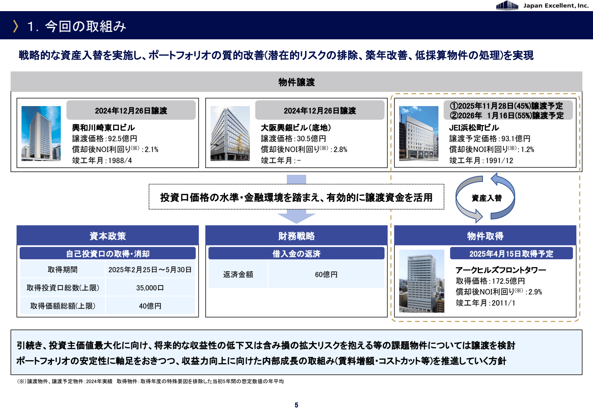This screenshot has width=593, height=411.
Task: Click the ①2025年11月28日(45%)譲渡予定 line
Action: [x=506, y=106]
